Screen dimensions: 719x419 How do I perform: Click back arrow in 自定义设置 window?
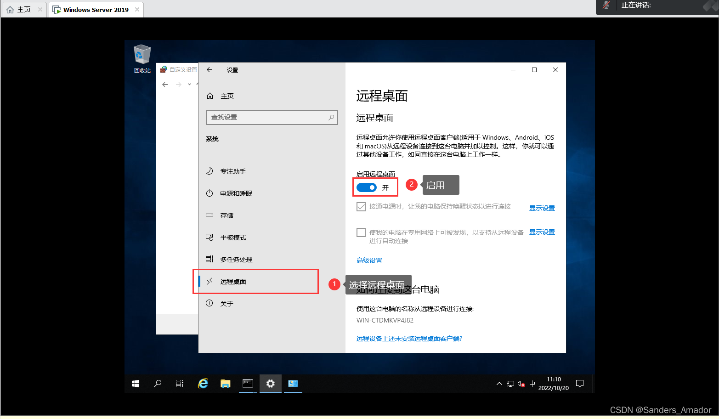[165, 85]
